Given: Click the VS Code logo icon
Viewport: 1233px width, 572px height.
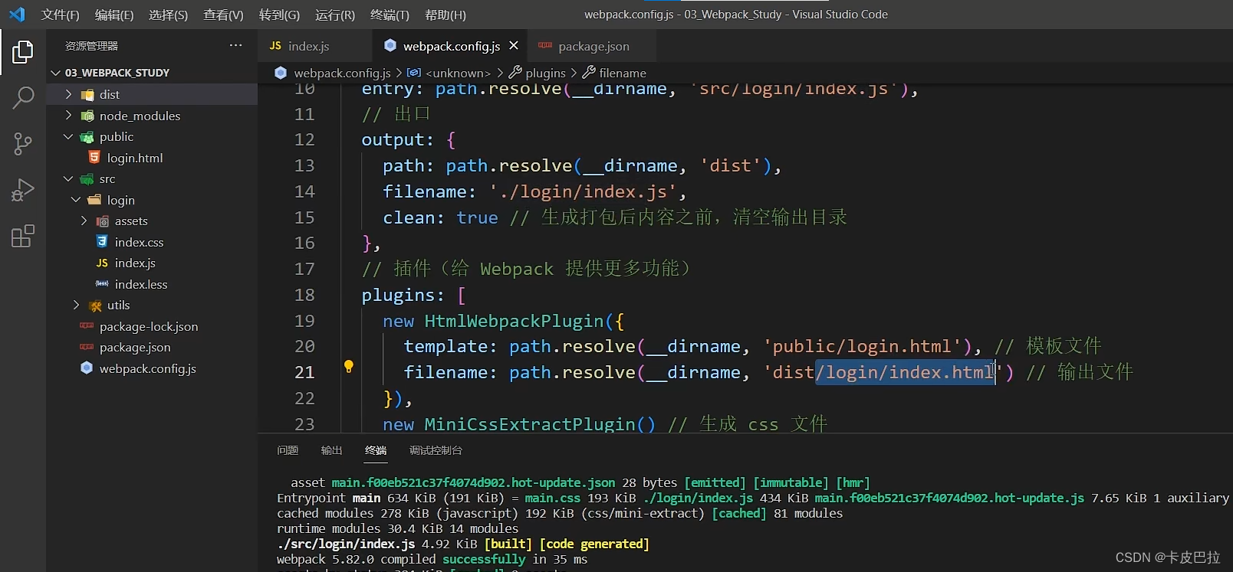Looking at the screenshot, I should [x=17, y=15].
